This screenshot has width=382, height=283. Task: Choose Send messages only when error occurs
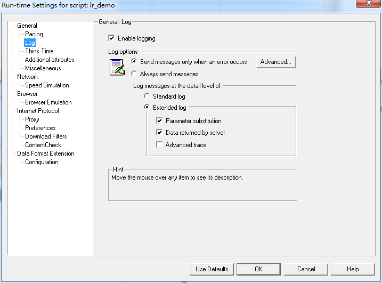tap(134, 62)
